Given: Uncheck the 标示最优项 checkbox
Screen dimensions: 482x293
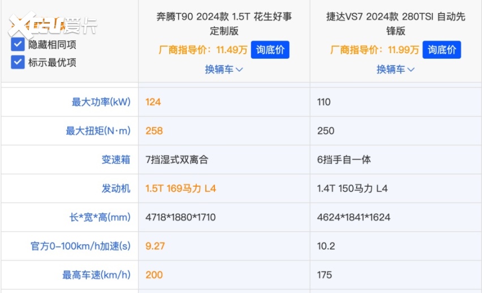Looking at the screenshot, I should (x=18, y=62).
